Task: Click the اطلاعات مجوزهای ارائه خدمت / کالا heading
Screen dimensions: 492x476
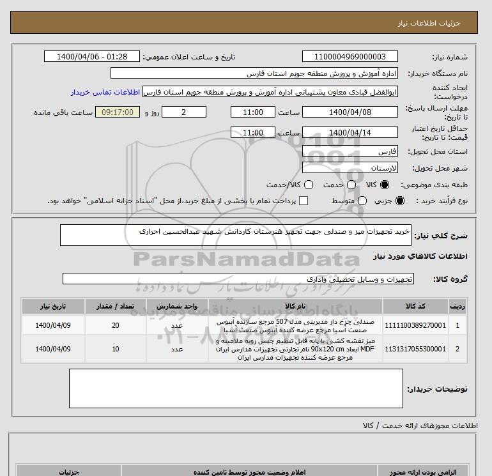Action: point(420,426)
